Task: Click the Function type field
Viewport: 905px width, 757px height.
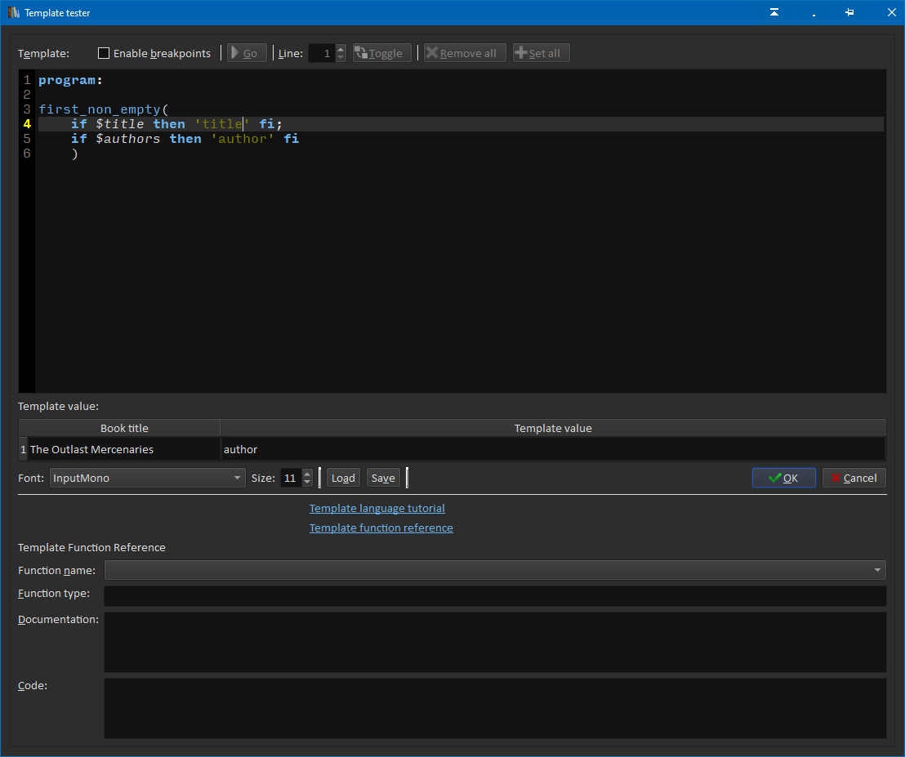Action: (x=494, y=595)
